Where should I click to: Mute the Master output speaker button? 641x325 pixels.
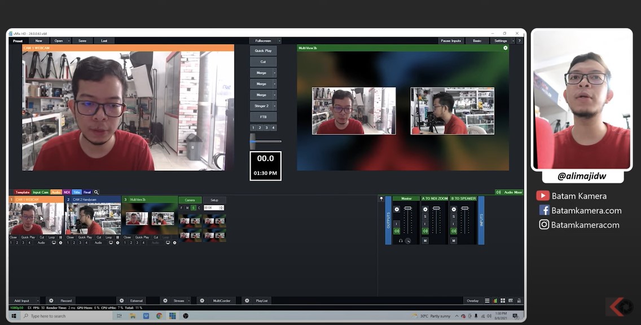(x=397, y=231)
